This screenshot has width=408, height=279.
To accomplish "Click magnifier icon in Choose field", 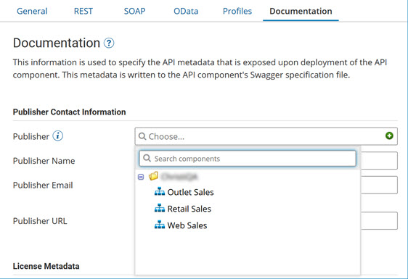I will coord(142,136).
